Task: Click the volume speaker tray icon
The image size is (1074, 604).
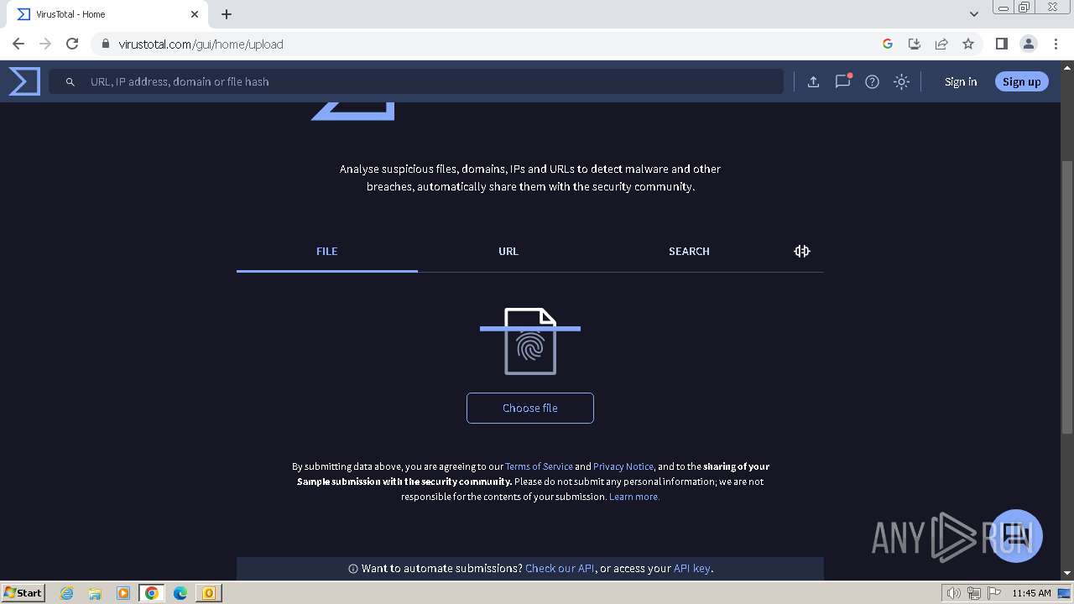Action: [954, 593]
